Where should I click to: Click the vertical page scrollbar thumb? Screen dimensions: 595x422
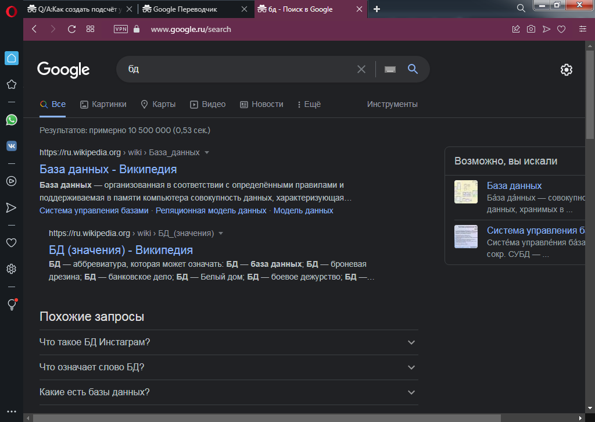[590, 95]
